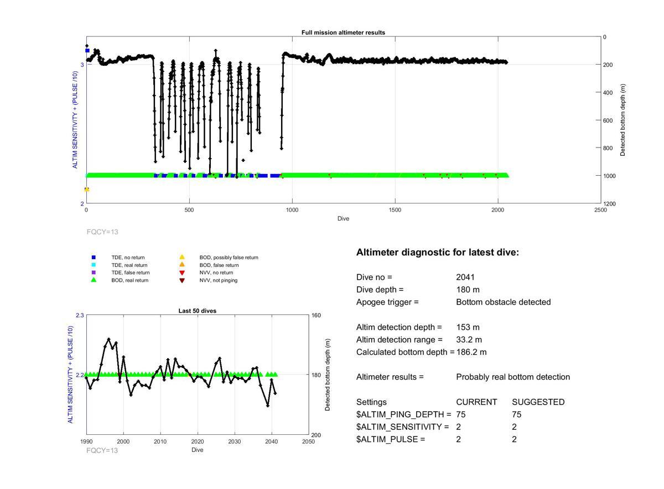Click altim detection depth value '153 m'
664x489 pixels.
pyautogui.click(x=468, y=327)
